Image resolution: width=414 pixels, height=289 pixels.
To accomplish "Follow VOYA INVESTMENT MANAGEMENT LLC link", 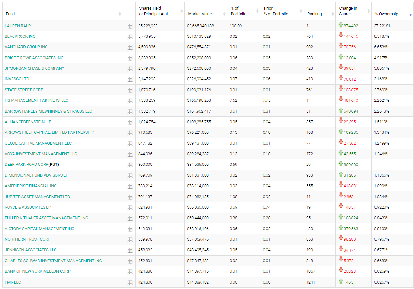I will (x=41, y=154).
